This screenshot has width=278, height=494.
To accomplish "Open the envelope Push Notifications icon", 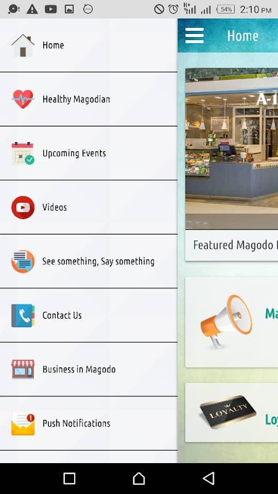I will (x=23, y=424).
